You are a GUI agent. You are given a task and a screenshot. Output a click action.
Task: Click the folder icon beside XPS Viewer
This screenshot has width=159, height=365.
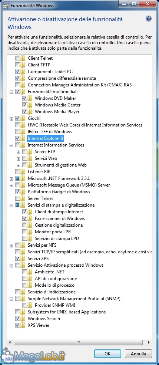[x=23, y=325]
